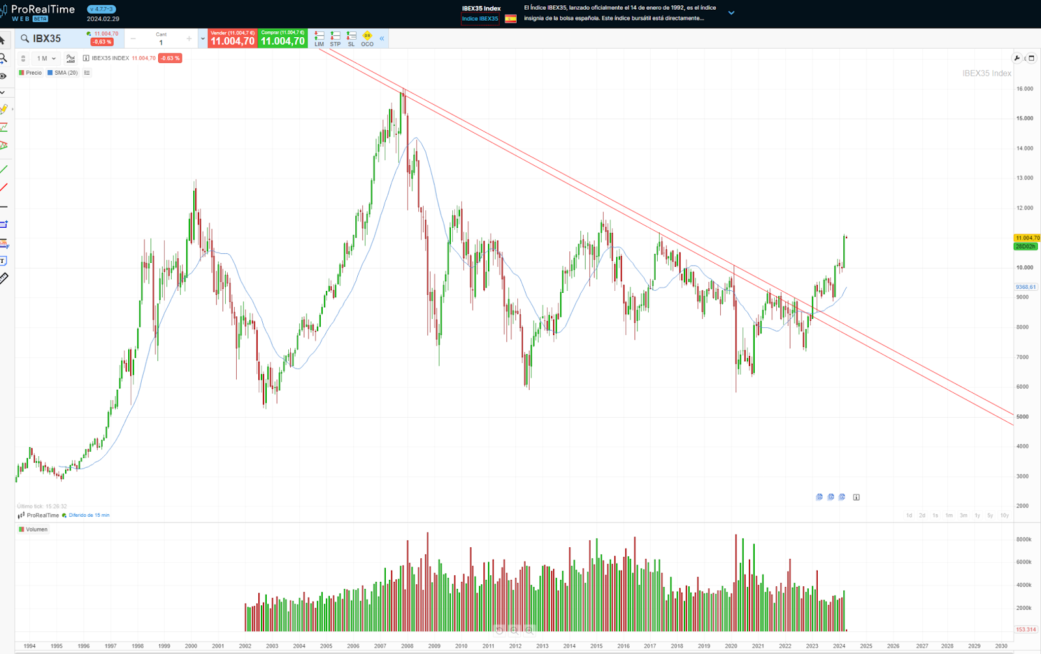Pick the ruler measurement tool
Image resolution: width=1041 pixels, height=654 pixels.
[3, 279]
